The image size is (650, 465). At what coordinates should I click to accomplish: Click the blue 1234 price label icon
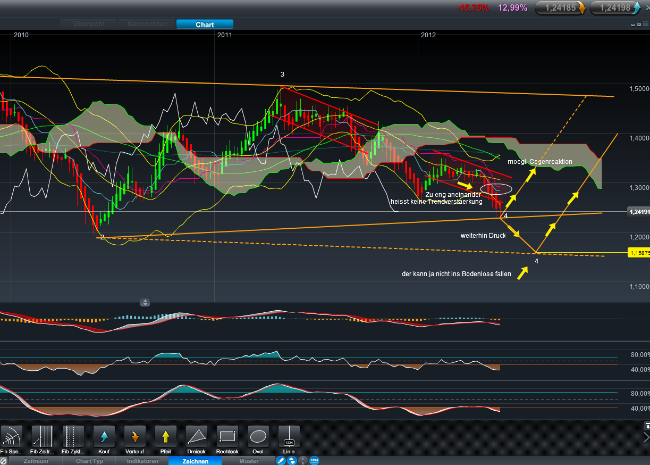click(x=314, y=461)
